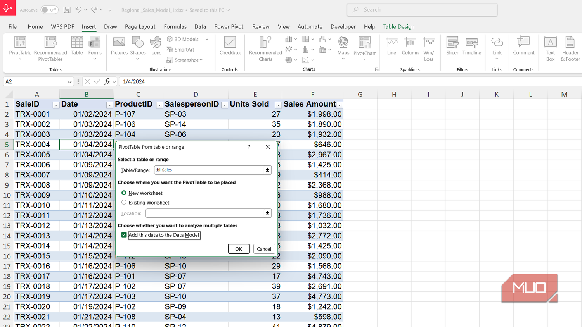This screenshot has height=327, width=582.
Task: Insert a Text Box
Action: tap(550, 48)
